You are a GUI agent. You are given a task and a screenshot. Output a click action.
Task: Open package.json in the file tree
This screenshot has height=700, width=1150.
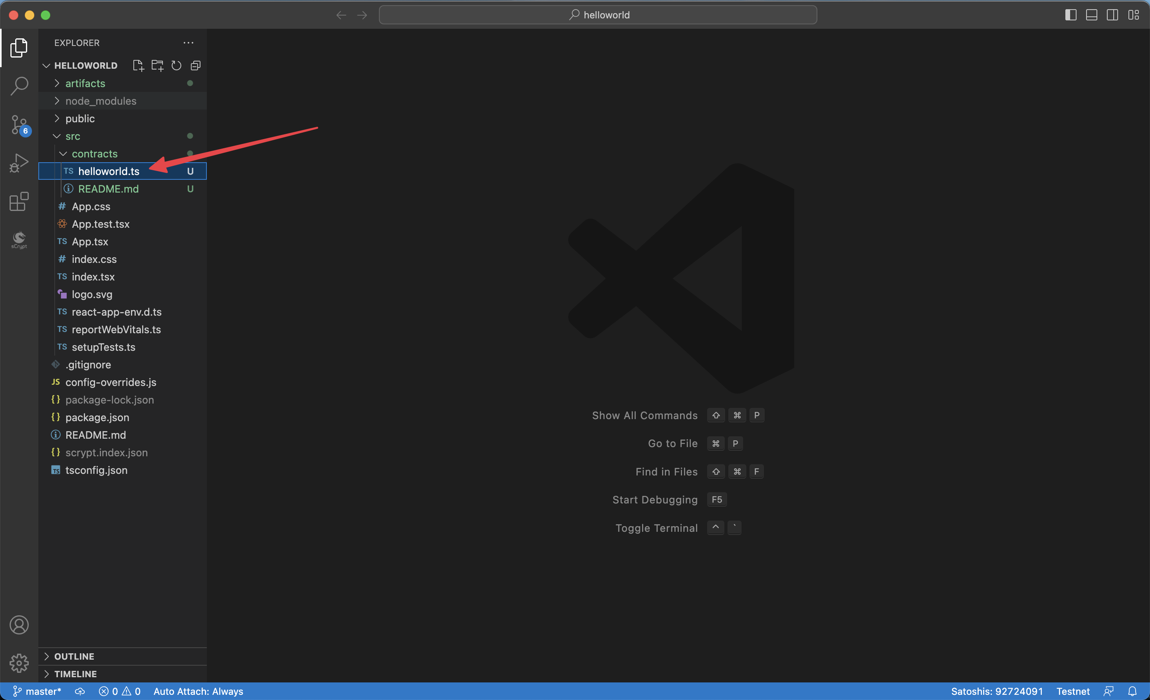pos(97,417)
